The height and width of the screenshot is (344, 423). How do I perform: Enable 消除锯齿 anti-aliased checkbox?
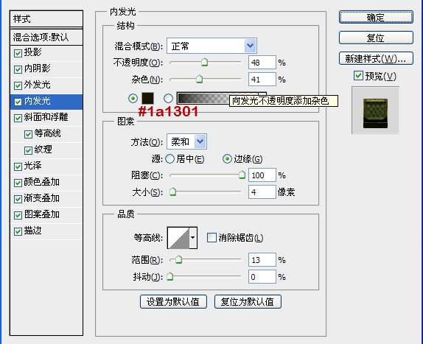[x=212, y=237]
